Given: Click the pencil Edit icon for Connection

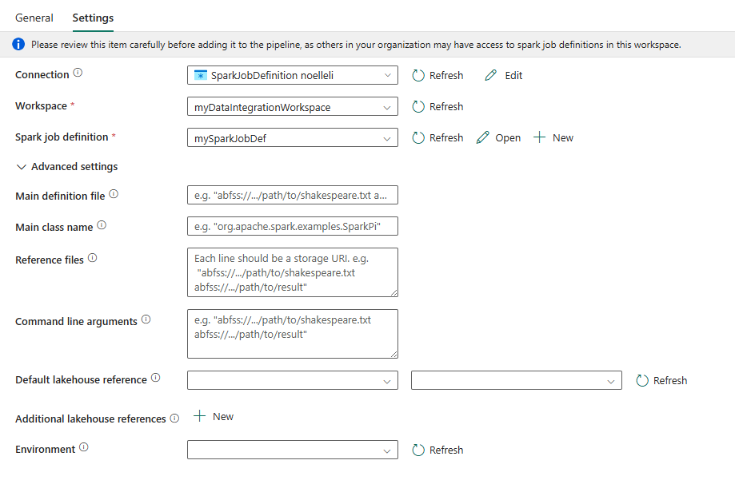Looking at the screenshot, I should pos(491,75).
